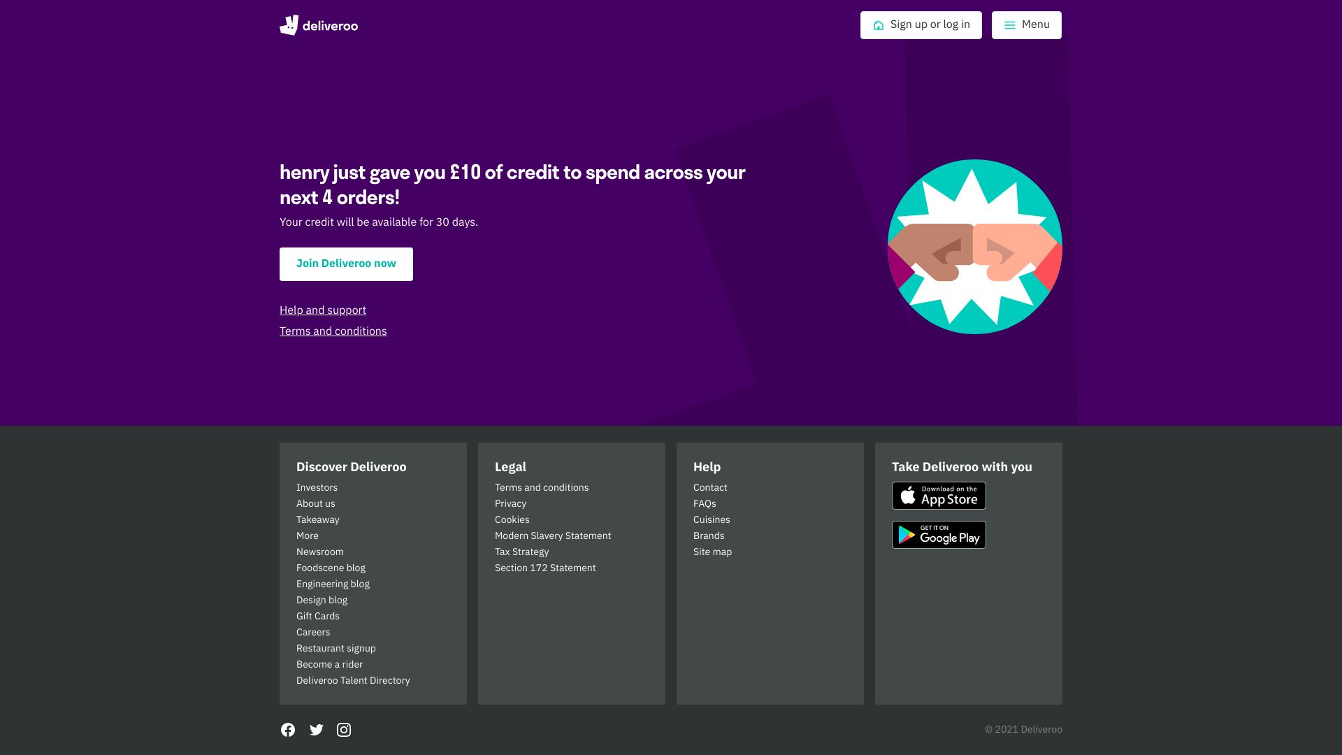The image size is (1342, 755).
Task: Click the Twitter social media icon
Action: click(316, 729)
